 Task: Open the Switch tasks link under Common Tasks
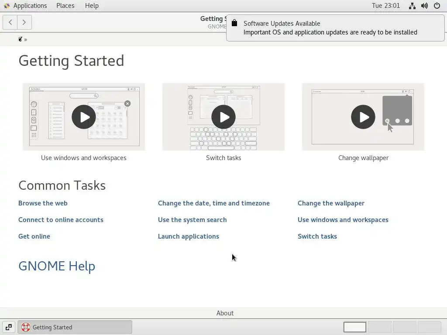click(317, 236)
